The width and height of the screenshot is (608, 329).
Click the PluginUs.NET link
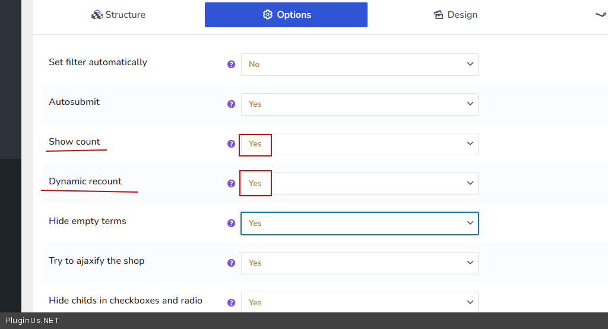[32, 321]
